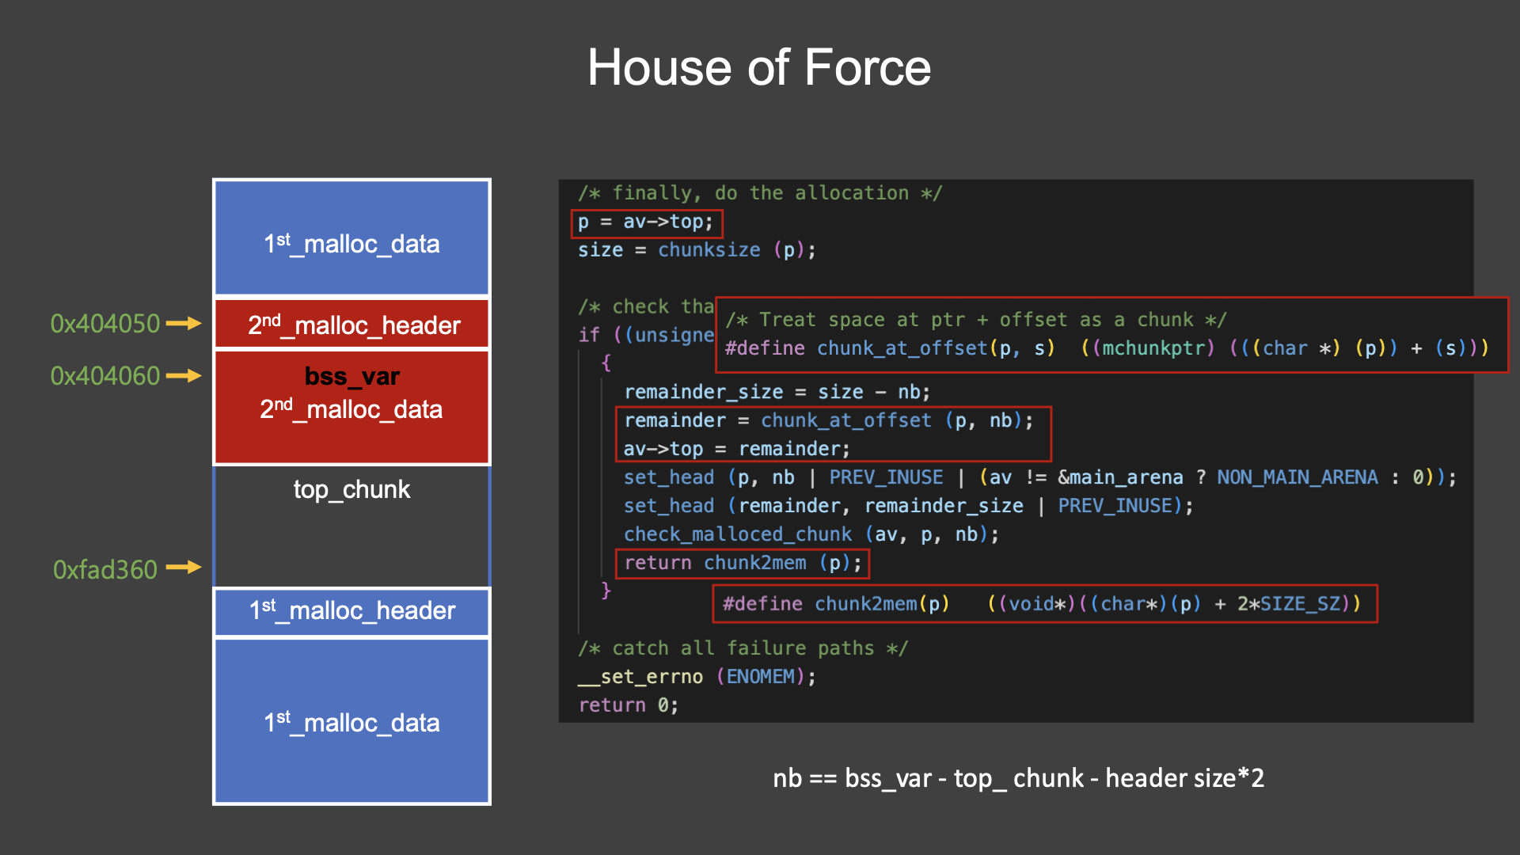Click the boxed p = av->top line
1520x855 pixels.
[x=646, y=222]
